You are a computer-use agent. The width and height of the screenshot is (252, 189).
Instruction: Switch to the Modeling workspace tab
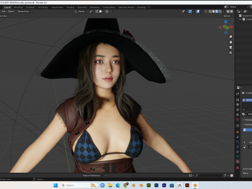18,7
